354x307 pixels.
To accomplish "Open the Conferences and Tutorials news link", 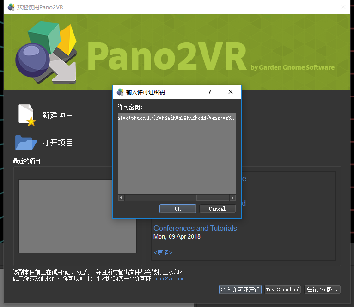I will pos(195,228).
